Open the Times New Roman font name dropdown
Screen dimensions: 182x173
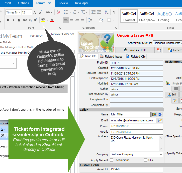coord(19,12)
